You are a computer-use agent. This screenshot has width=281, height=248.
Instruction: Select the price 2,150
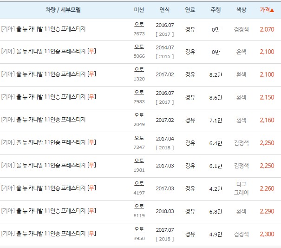point(267,97)
